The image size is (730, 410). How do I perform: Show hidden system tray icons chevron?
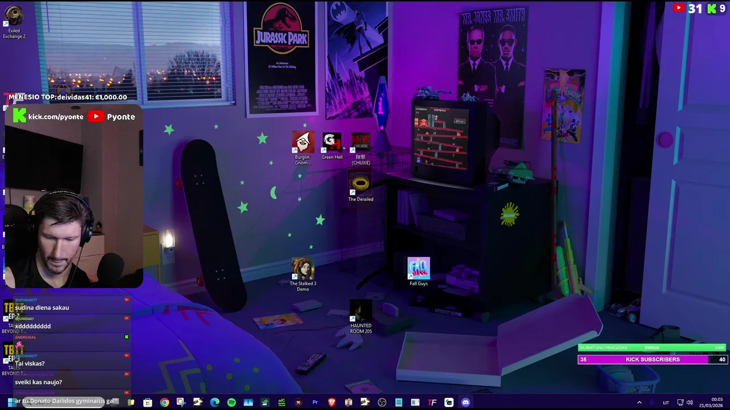[x=639, y=403]
